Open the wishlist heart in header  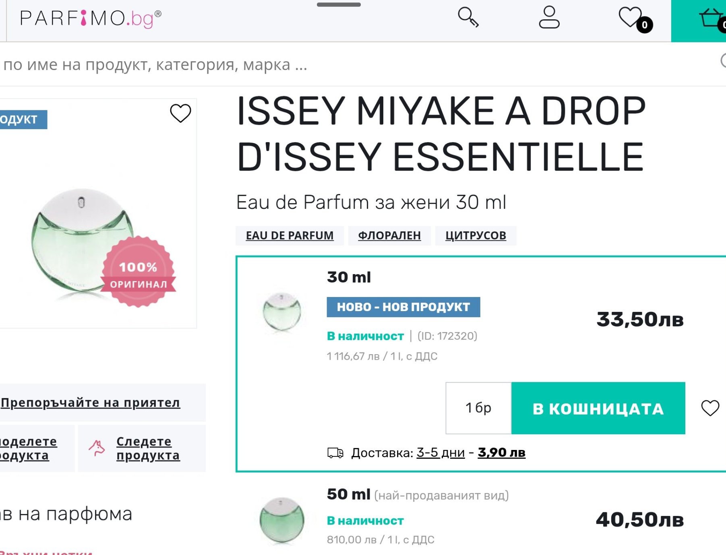pos(631,18)
